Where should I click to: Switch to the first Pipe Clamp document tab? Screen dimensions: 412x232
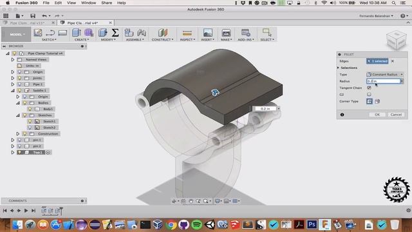(27, 23)
